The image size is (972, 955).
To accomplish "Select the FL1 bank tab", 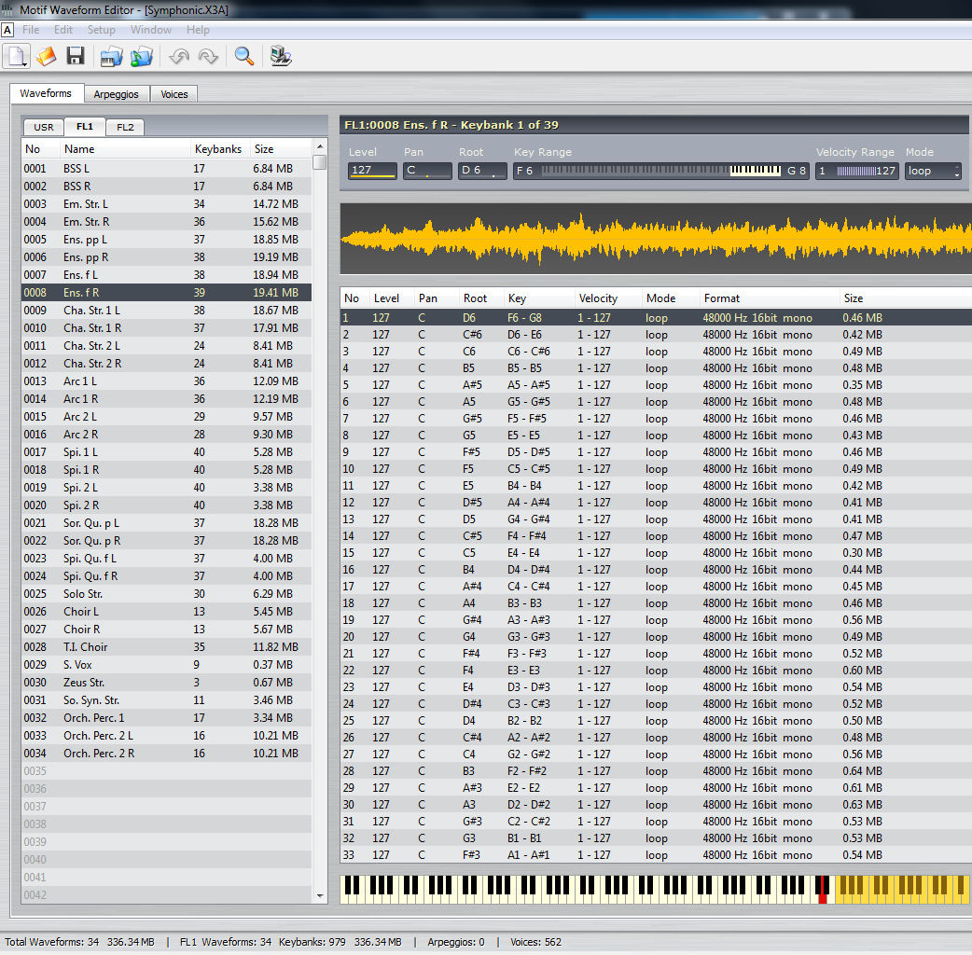I will coord(84,127).
